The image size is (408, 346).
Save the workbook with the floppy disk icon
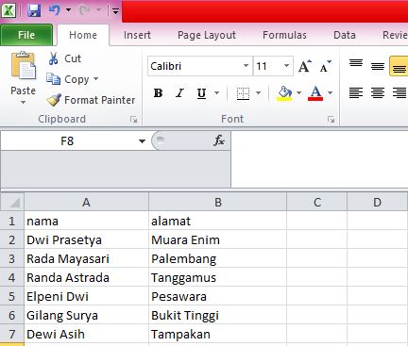tap(34, 10)
